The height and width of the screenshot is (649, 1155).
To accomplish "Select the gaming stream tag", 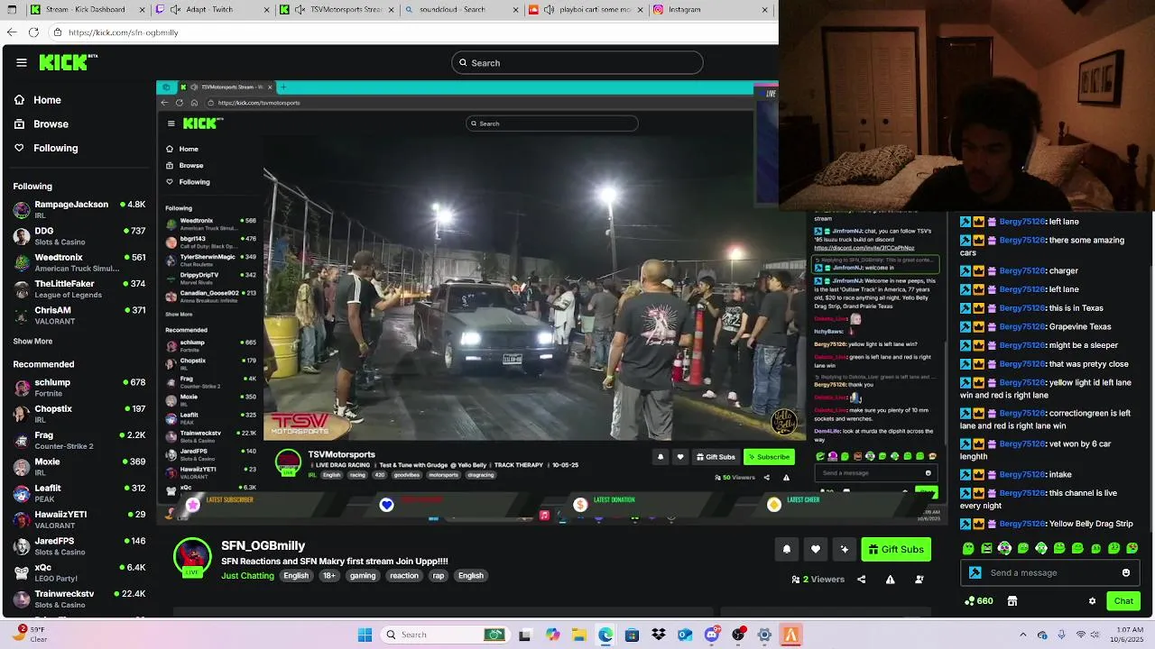I will [x=363, y=575].
